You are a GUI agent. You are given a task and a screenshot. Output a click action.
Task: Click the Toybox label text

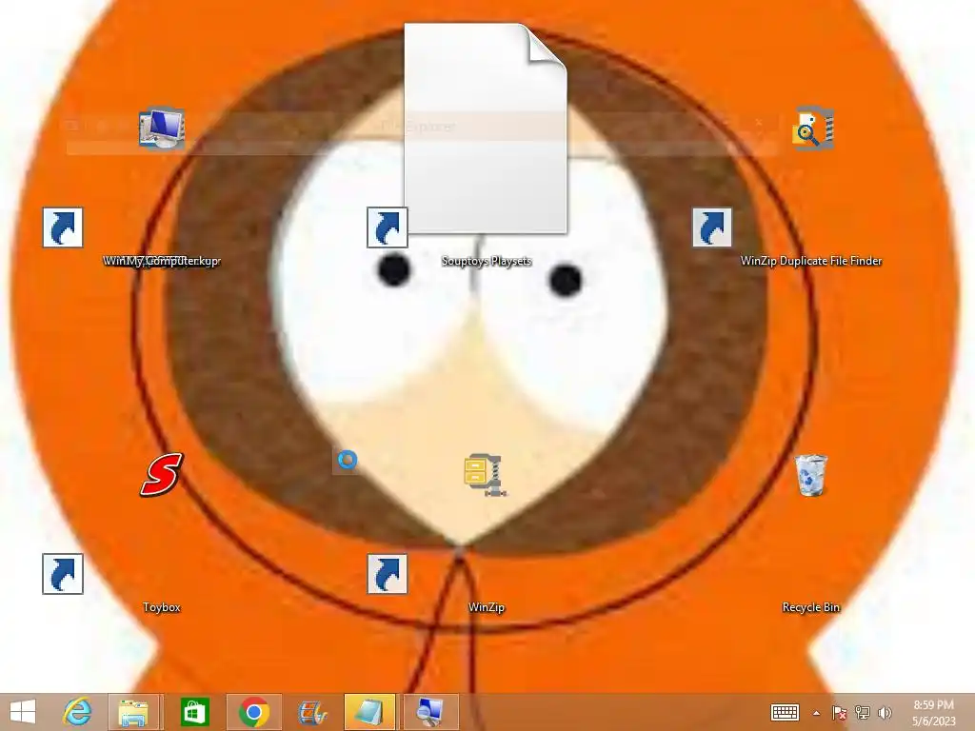pos(162,607)
